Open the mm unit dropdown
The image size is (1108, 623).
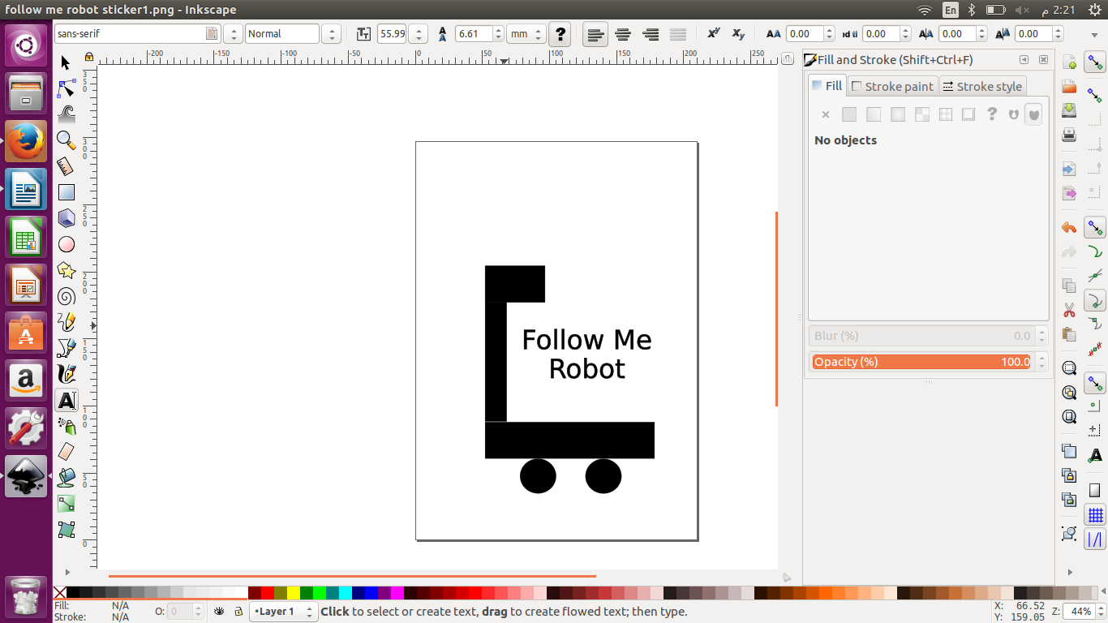[526, 34]
